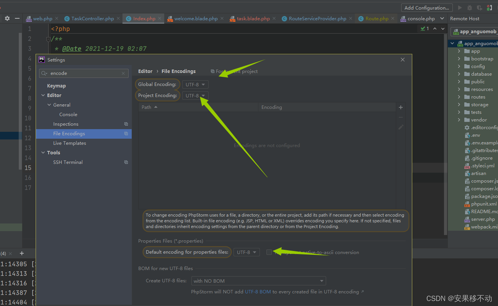Collapse the Editor section in settings tree
Image resolution: width=498 pixels, height=306 pixels.
pos(43,96)
